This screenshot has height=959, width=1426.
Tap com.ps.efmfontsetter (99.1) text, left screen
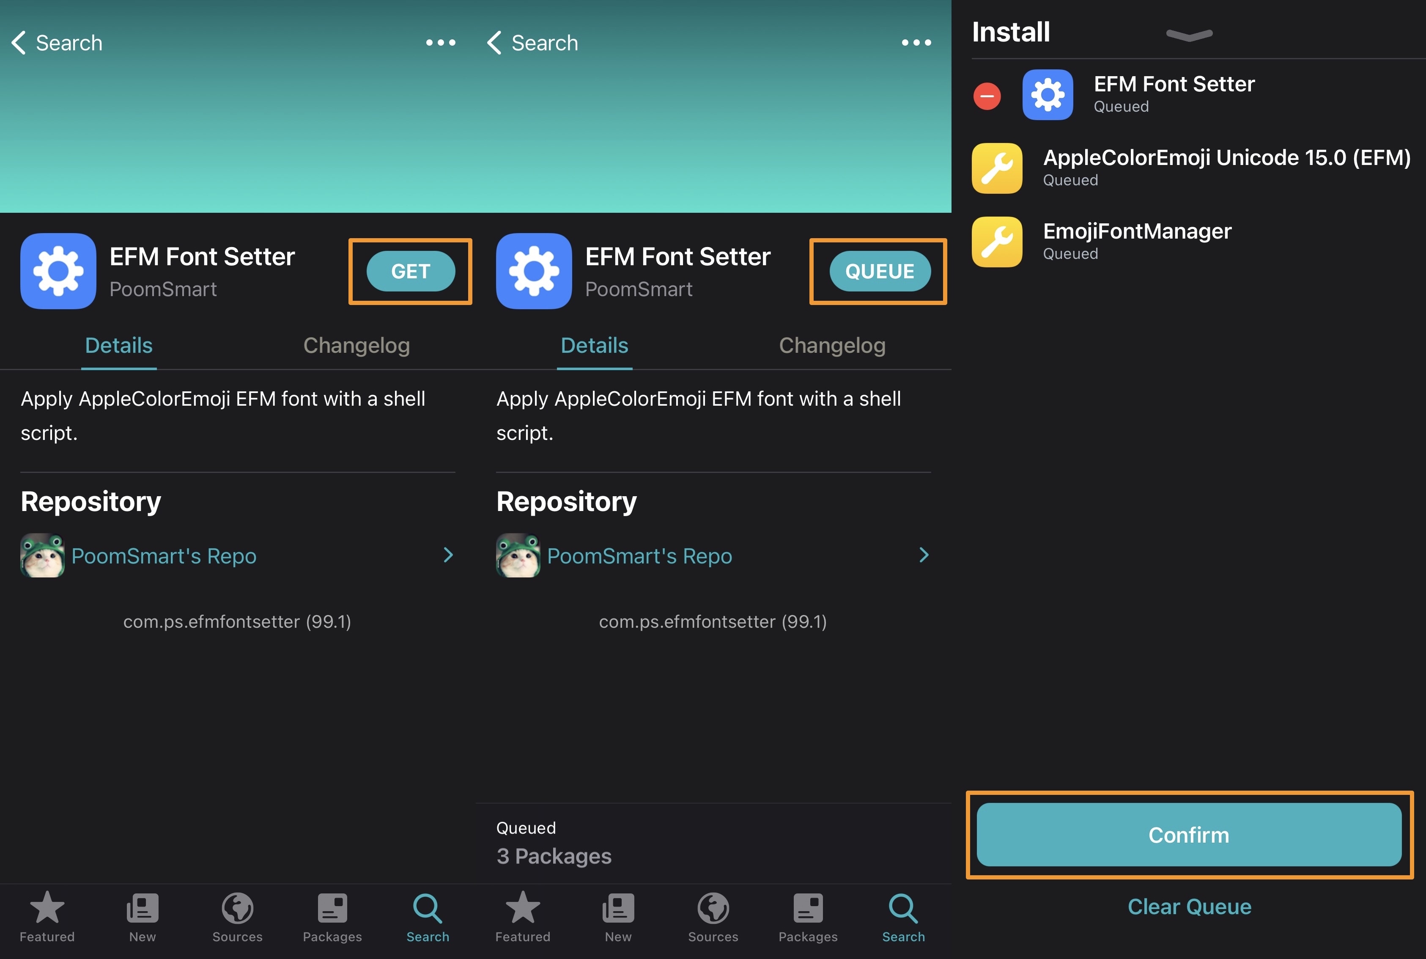pos(237,621)
